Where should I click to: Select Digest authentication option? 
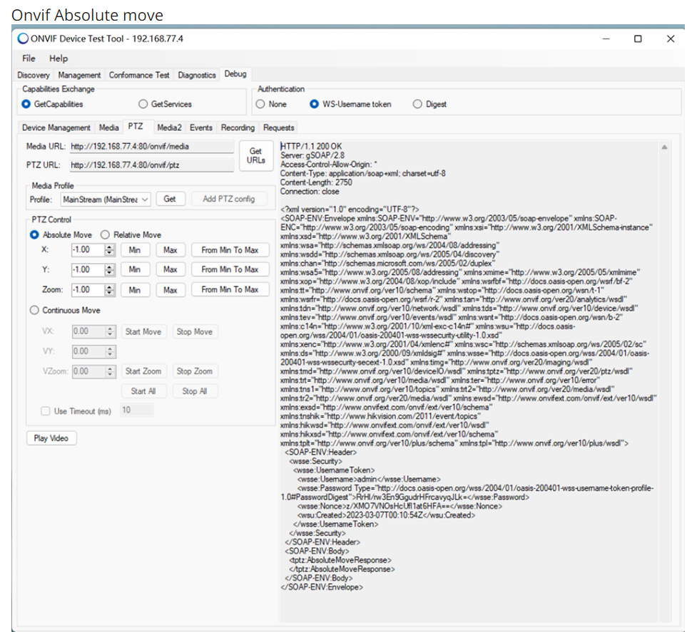pos(418,104)
